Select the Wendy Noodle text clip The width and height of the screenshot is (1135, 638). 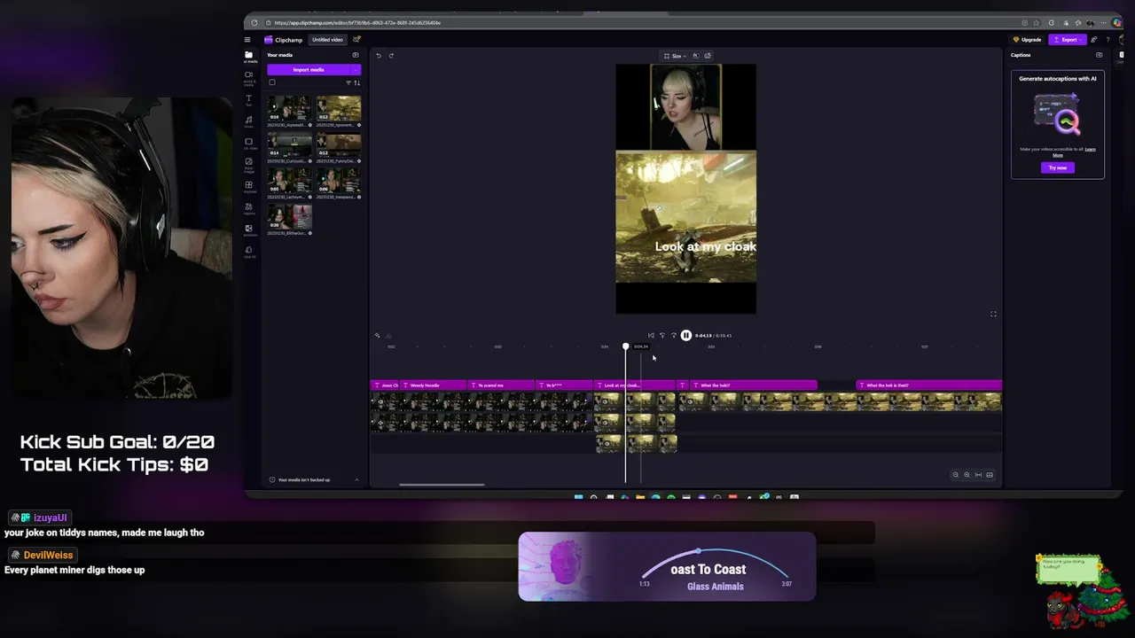click(x=434, y=385)
